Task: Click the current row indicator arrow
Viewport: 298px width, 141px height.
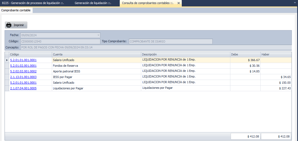Action: tap(7, 60)
